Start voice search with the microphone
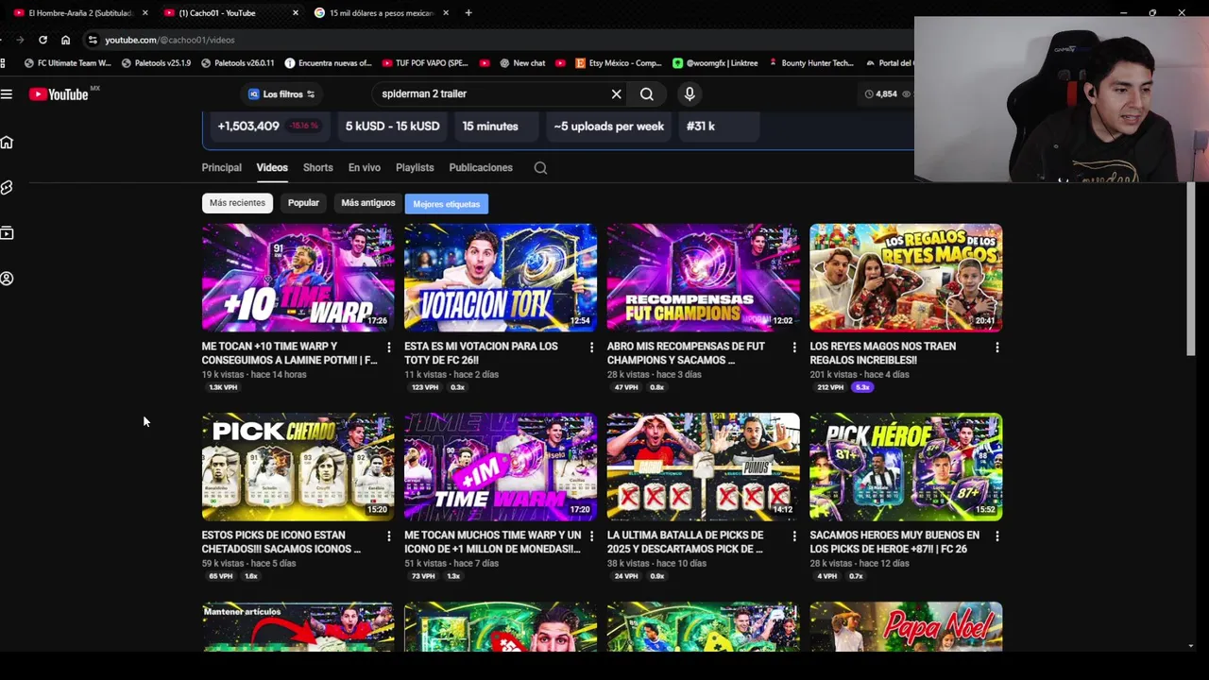This screenshot has height=680, width=1209. [690, 93]
